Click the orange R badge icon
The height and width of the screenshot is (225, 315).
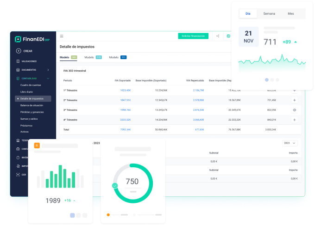[37, 146]
